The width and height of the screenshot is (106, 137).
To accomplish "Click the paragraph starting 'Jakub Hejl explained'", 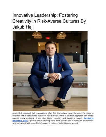I will [x=53, y=118].
